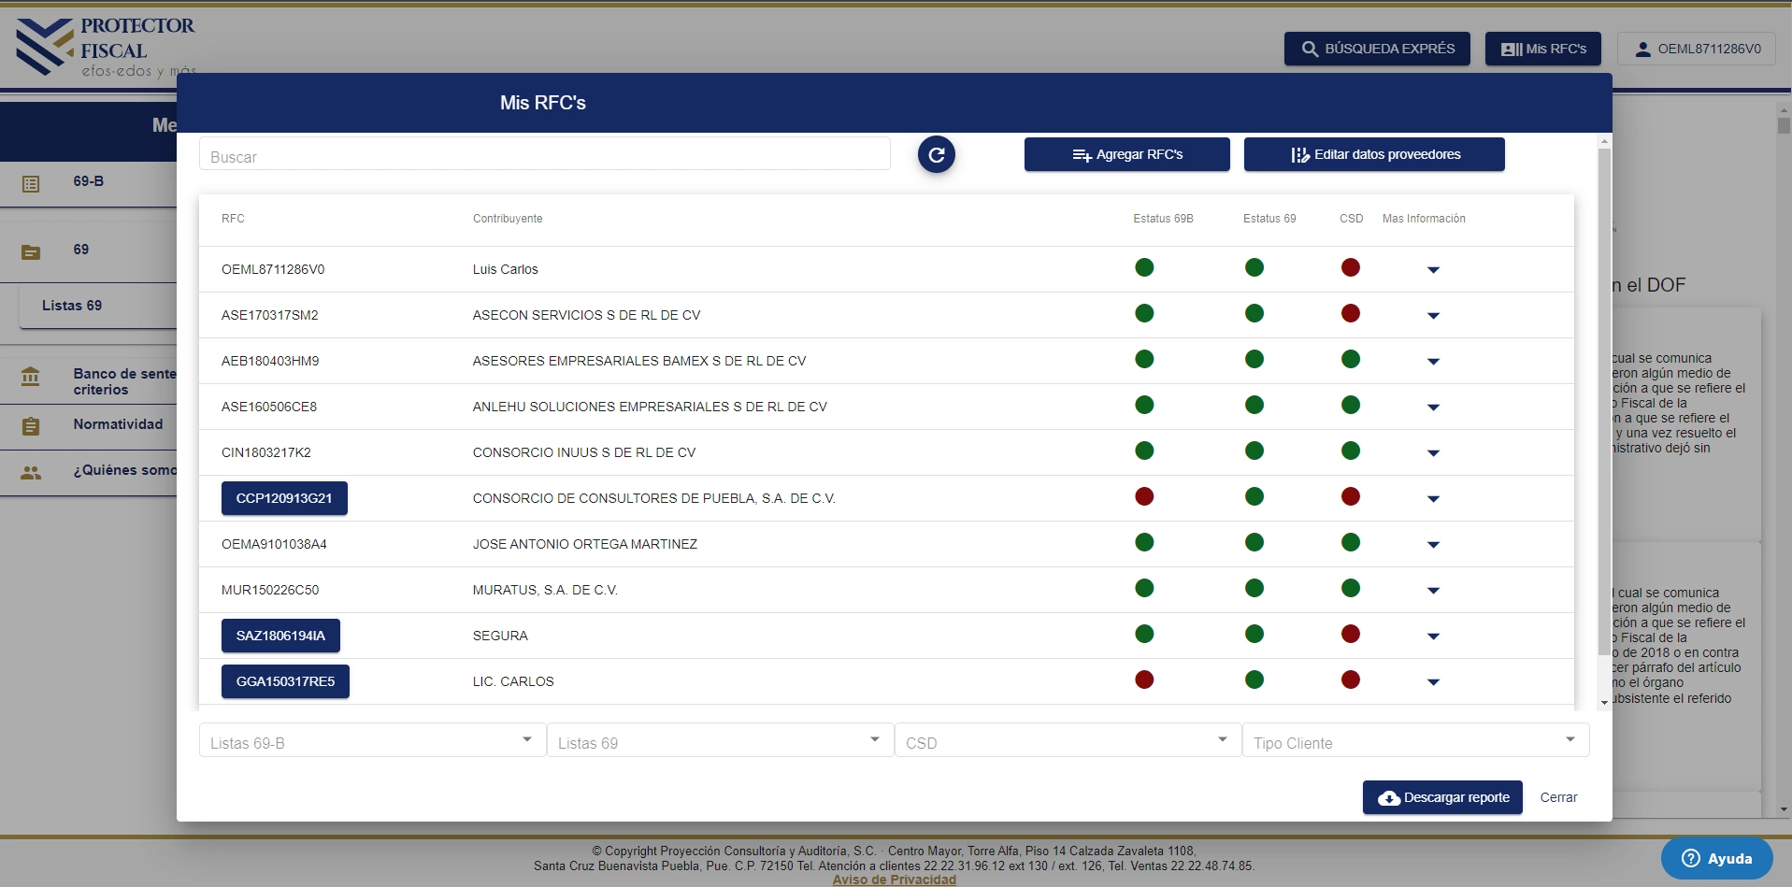Viewport: 1792px width, 887px height.
Task: Open the Tipo Cliente filter dropdown
Action: 1414,741
